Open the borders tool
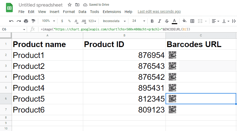The height and width of the screenshot is (131, 237). pyautogui.click(x=192, y=21)
